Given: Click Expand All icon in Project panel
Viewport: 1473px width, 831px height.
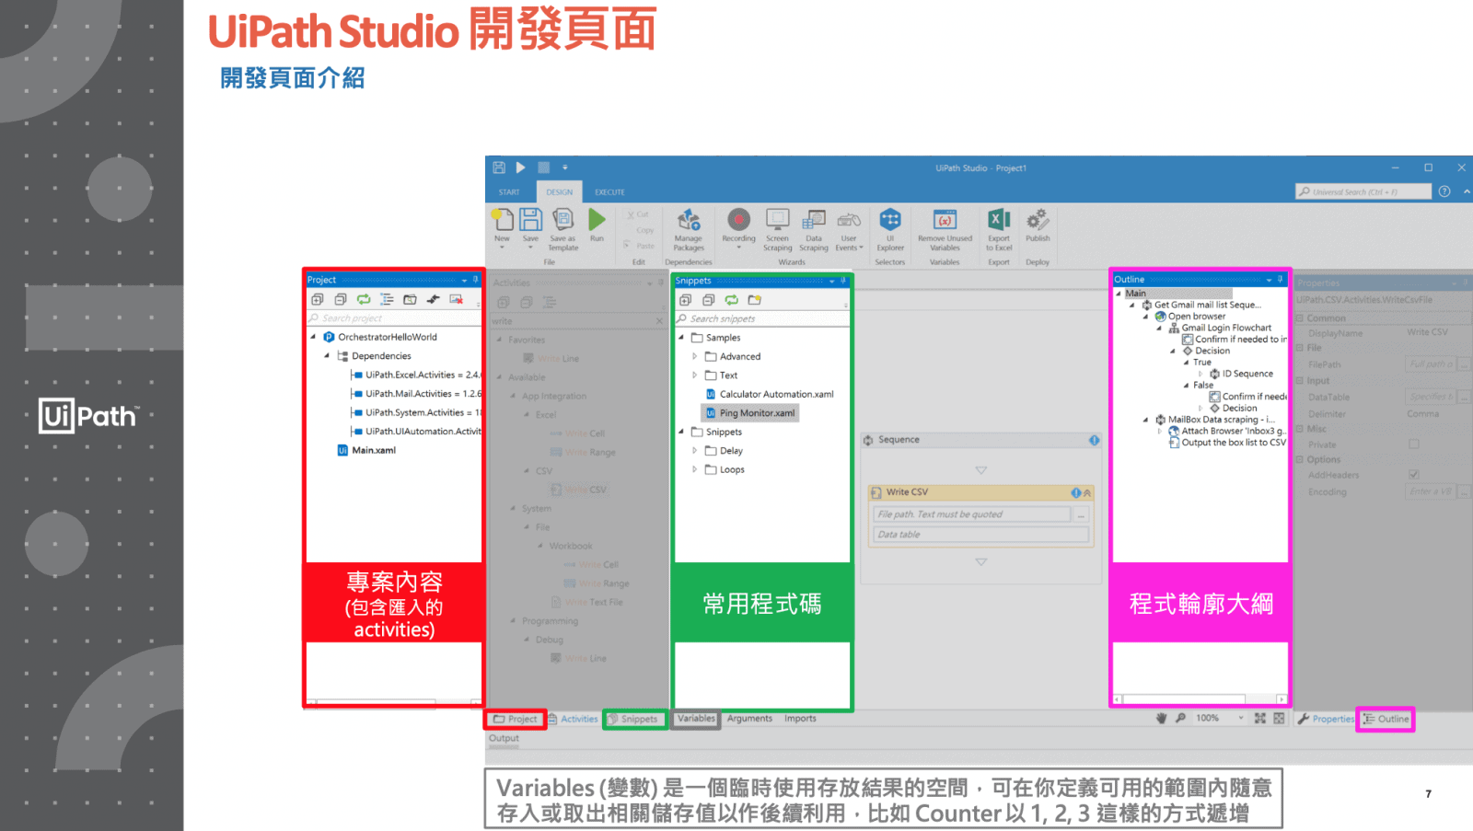Looking at the screenshot, I should coord(318,299).
